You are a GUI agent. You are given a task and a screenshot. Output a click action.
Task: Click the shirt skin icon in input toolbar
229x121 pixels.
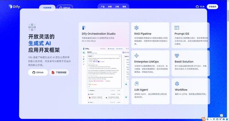coord(220,119)
